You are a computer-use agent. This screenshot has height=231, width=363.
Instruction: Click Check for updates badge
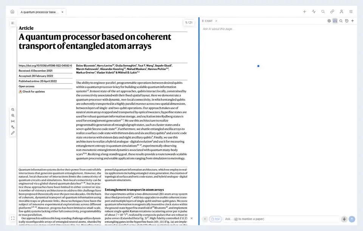(x=32, y=91)
